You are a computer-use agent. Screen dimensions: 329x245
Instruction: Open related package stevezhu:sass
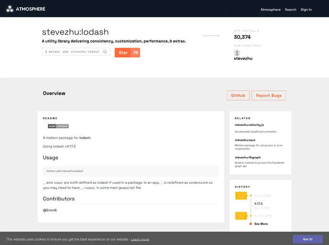[x=245, y=140]
